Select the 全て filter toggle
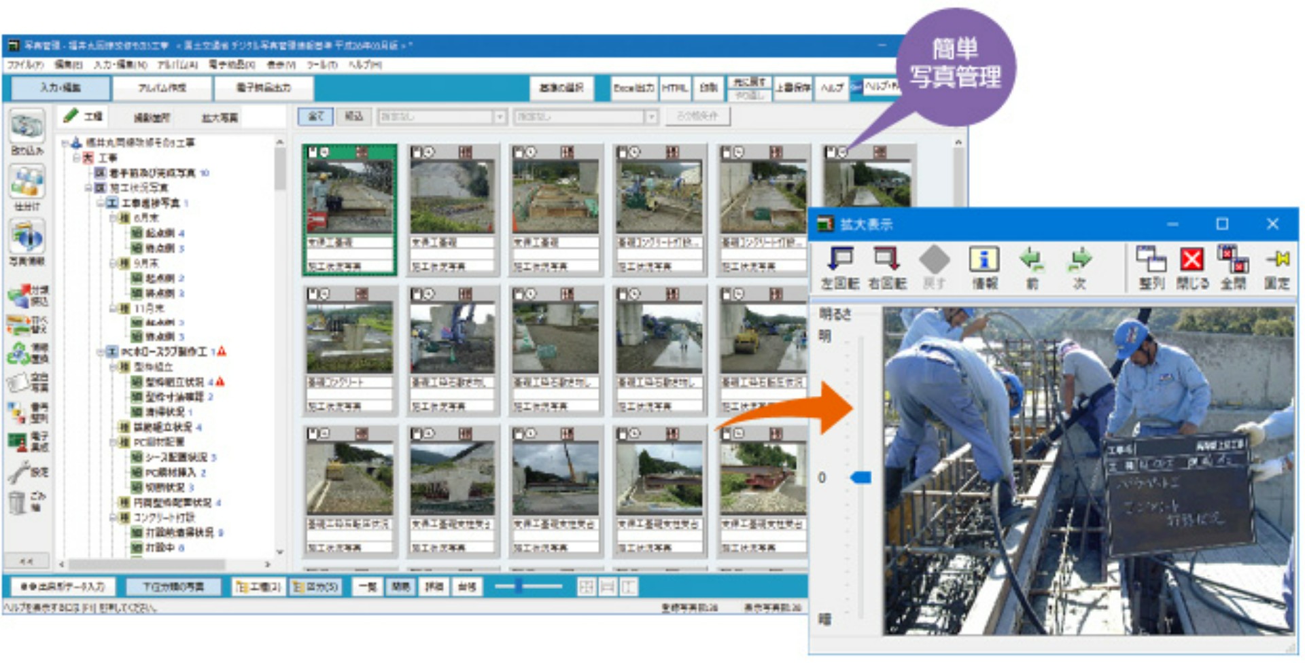This screenshot has height=663, width=1305. coord(315,116)
